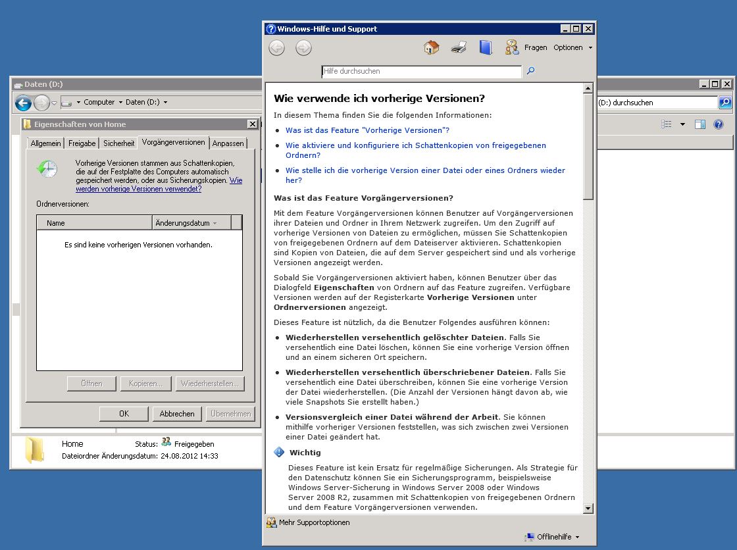Follow link about Schattenkopien konfigurieren
Screen dimensions: 737x550
[416, 151]
